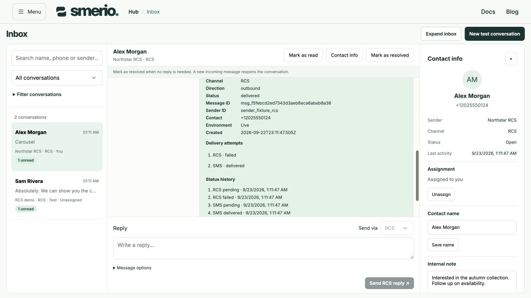Click the Contact info button

click(x=344, y=55)
